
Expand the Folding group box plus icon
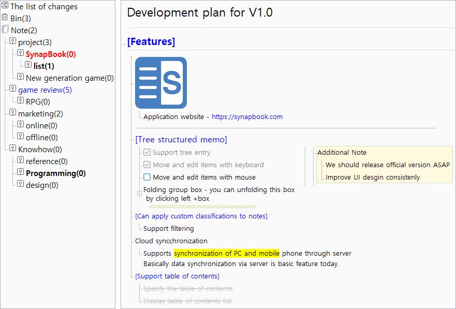point(139,193)
